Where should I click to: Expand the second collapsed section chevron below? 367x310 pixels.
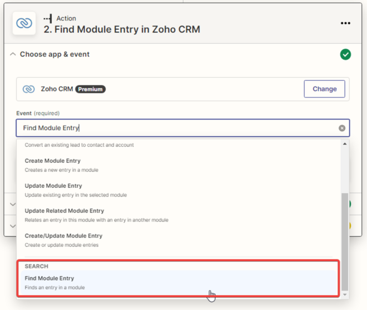tap(13, 226)
